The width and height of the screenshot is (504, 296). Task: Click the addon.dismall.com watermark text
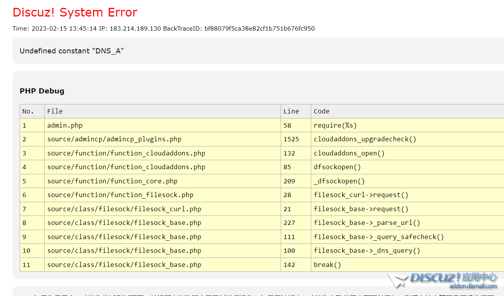[473, 286]
